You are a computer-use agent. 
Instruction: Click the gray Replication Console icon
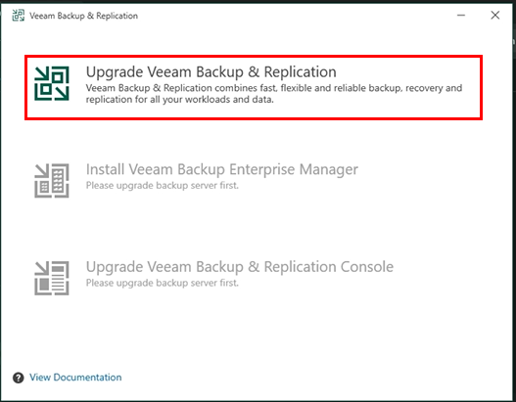coord(52,278)
